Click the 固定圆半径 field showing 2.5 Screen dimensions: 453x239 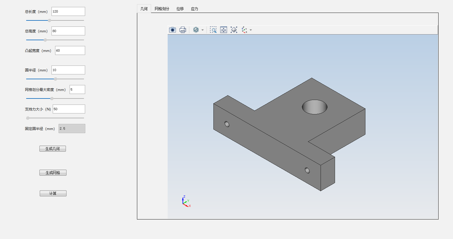pyautogui.click(x=72, y=129)
